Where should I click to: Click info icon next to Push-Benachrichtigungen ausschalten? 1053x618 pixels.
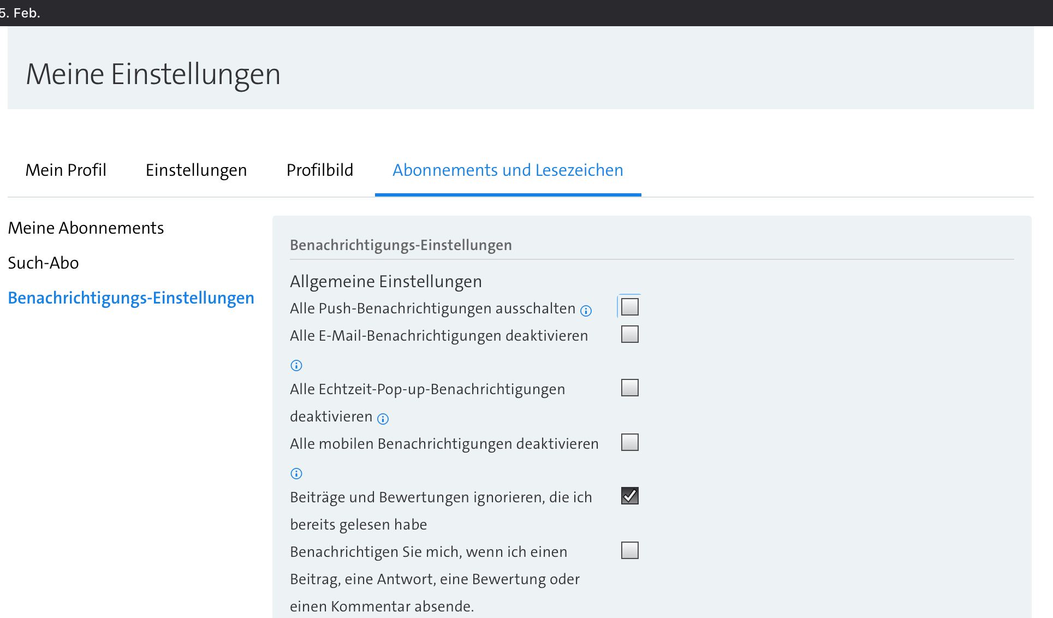tap(586, 311)
